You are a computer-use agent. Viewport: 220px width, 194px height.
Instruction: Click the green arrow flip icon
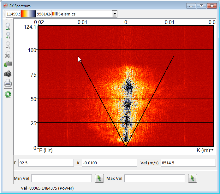click(x=8, y=64)
